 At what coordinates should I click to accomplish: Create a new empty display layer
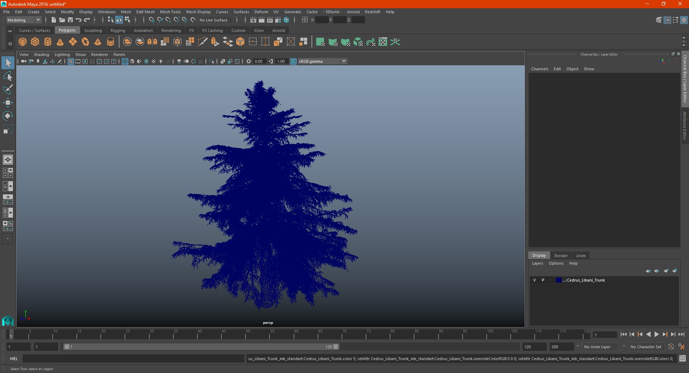(x=666, y=271)
